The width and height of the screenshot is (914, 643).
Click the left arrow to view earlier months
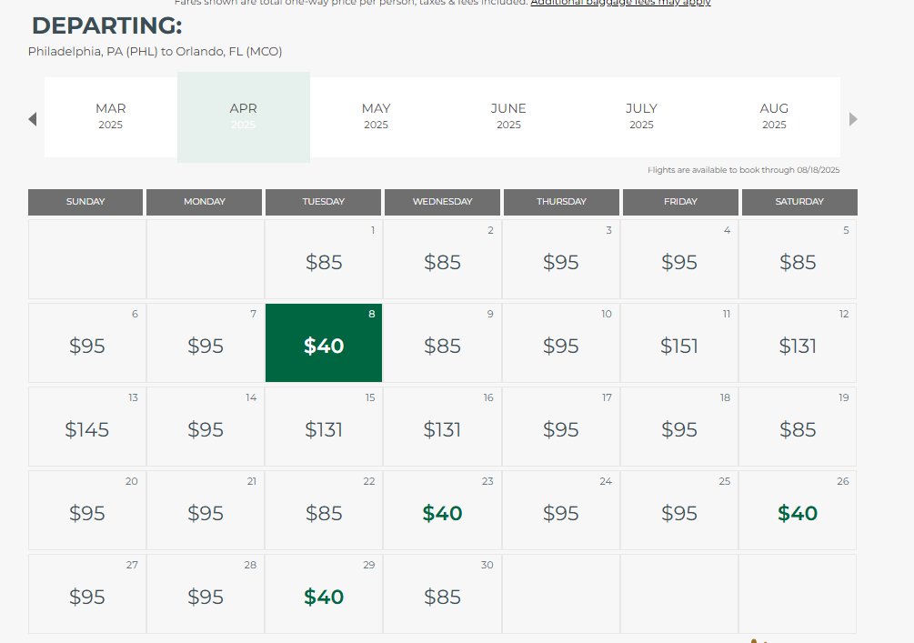[x=33, y=118]
